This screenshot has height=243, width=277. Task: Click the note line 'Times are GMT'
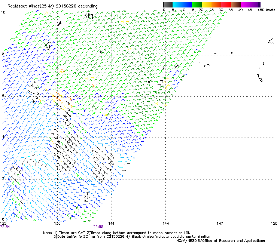point(72,233)
